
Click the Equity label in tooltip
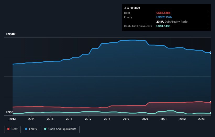[128, 17]
